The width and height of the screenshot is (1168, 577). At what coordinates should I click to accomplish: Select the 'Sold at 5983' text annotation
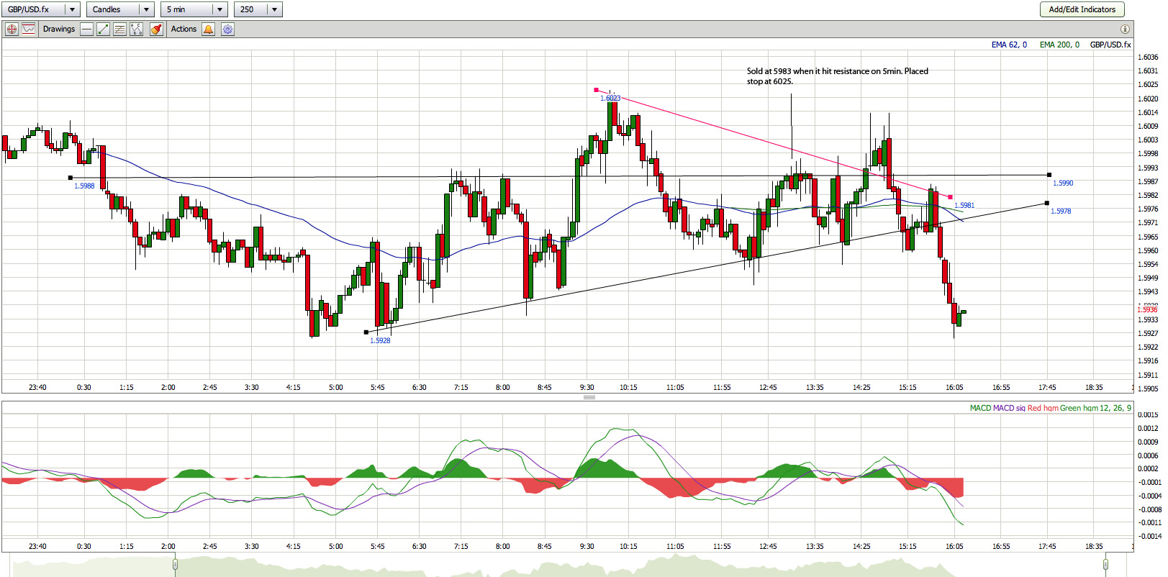tap(837, 76)
